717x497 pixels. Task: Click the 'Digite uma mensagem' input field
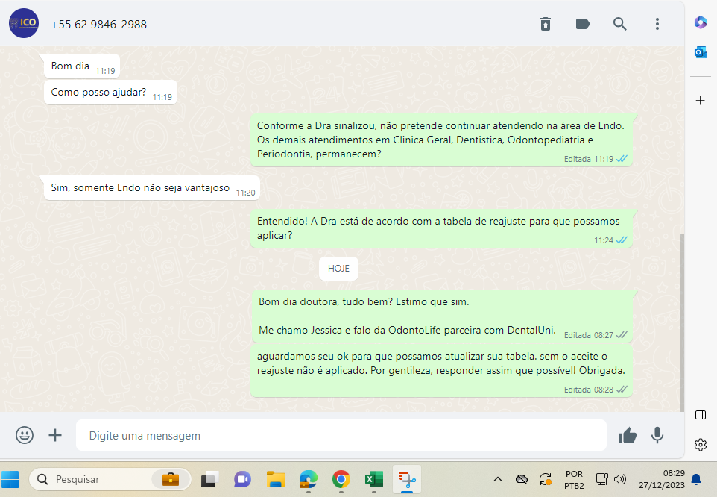coord(341,435)
